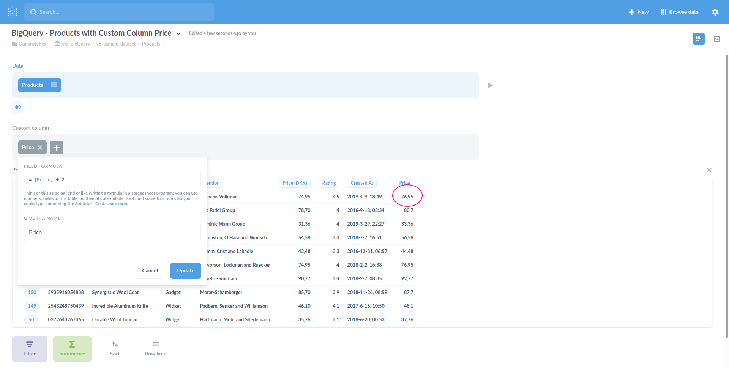Open the Learn more link about formulas
The width and height of the screenshot is (729, 368).
[x=117, y=204]
